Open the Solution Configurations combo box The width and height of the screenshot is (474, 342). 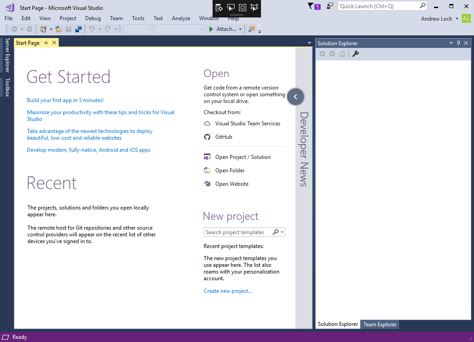pos(138,29)
